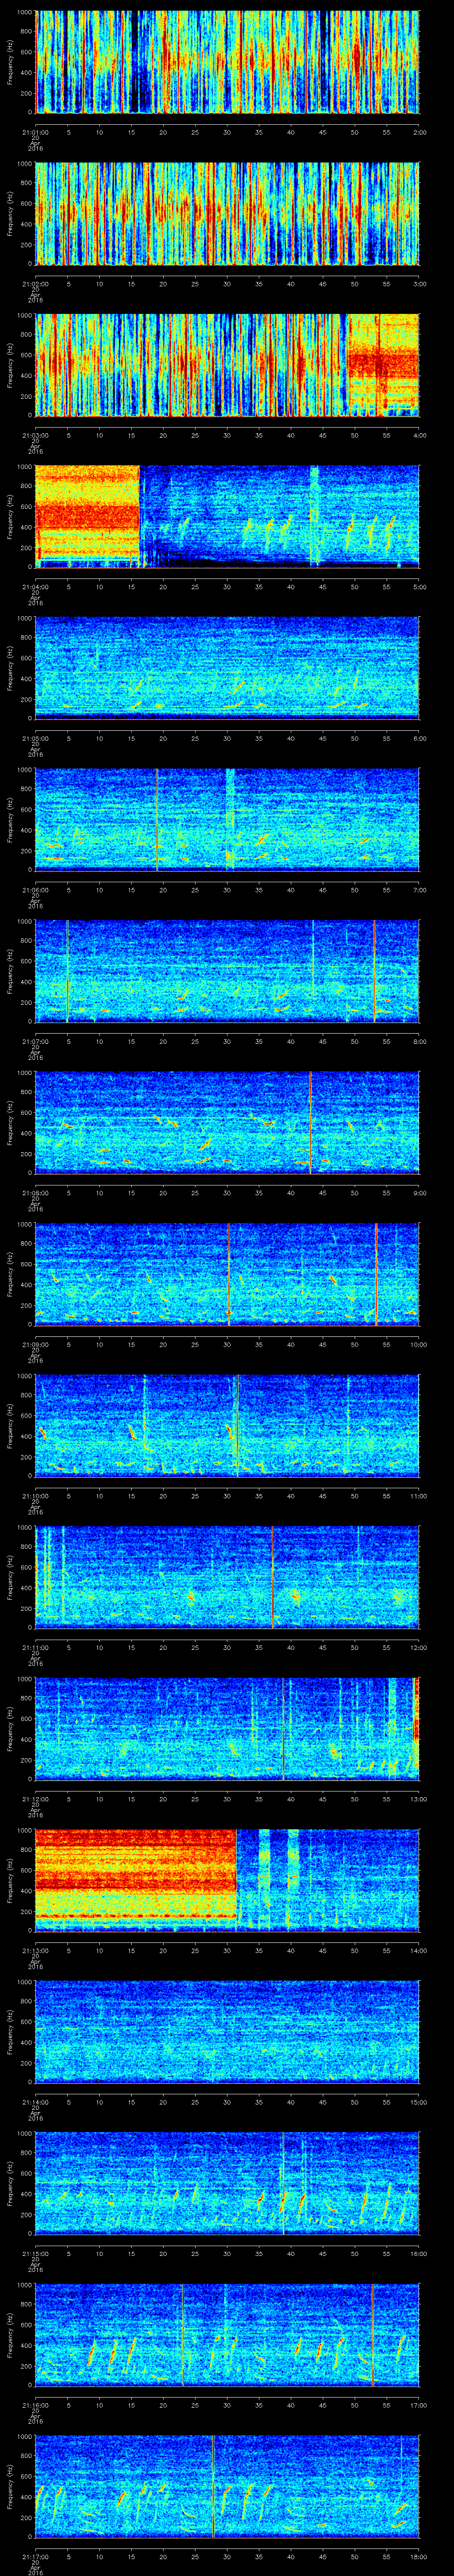Click the '9:00' end time label

click(x=419, y=1193)
